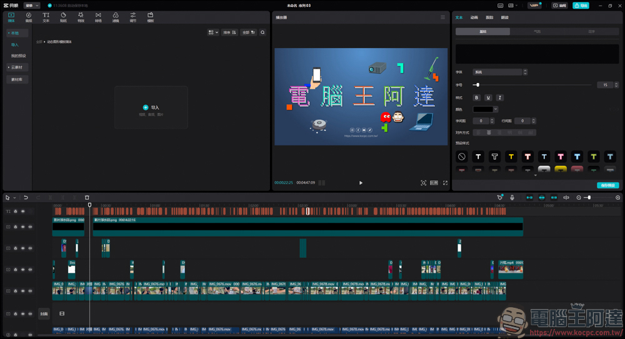Toggle eye visibility on the text track
The height and width of the screenshot is (339, 625).
click(22, 212)
